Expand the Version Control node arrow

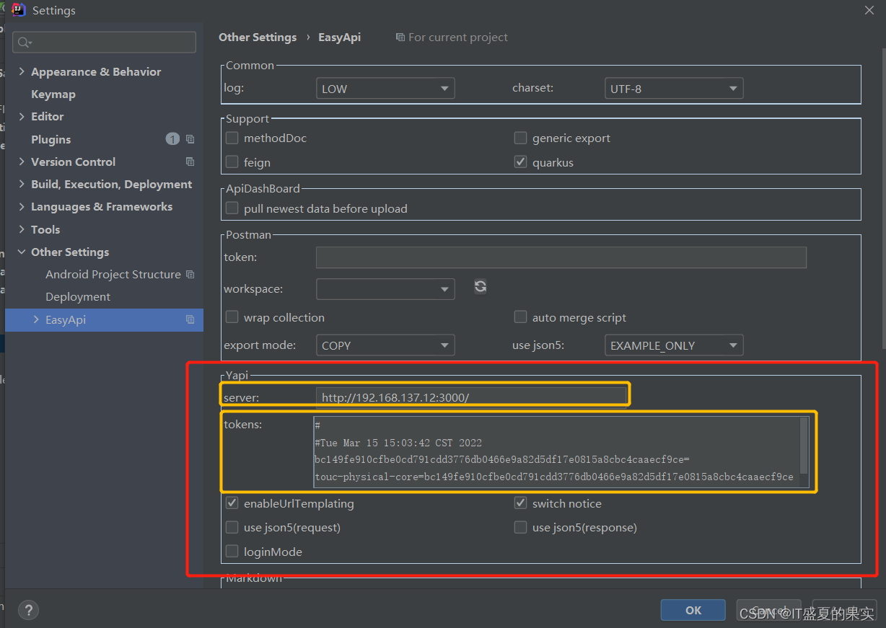pos(22,162)
